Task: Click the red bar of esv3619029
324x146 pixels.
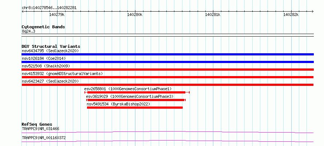Action: (136, 100)
